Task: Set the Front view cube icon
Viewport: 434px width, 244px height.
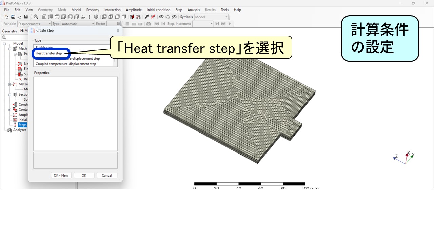Action: [x=44, y=17]
